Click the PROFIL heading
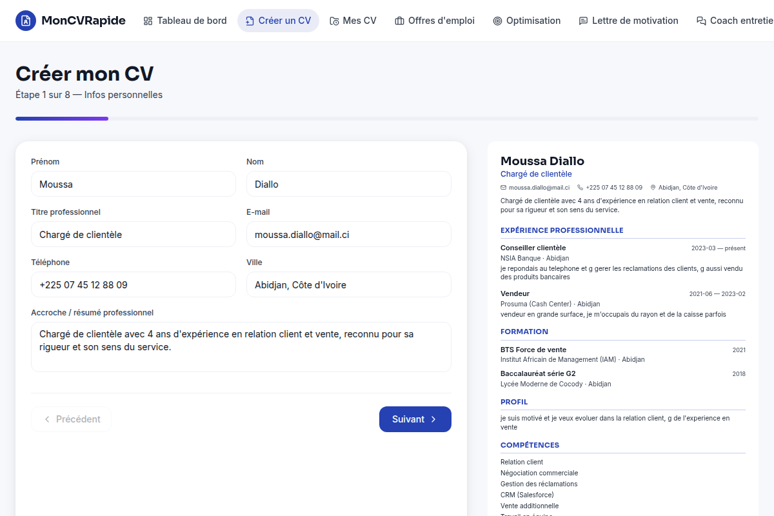 tap(514, 402)
